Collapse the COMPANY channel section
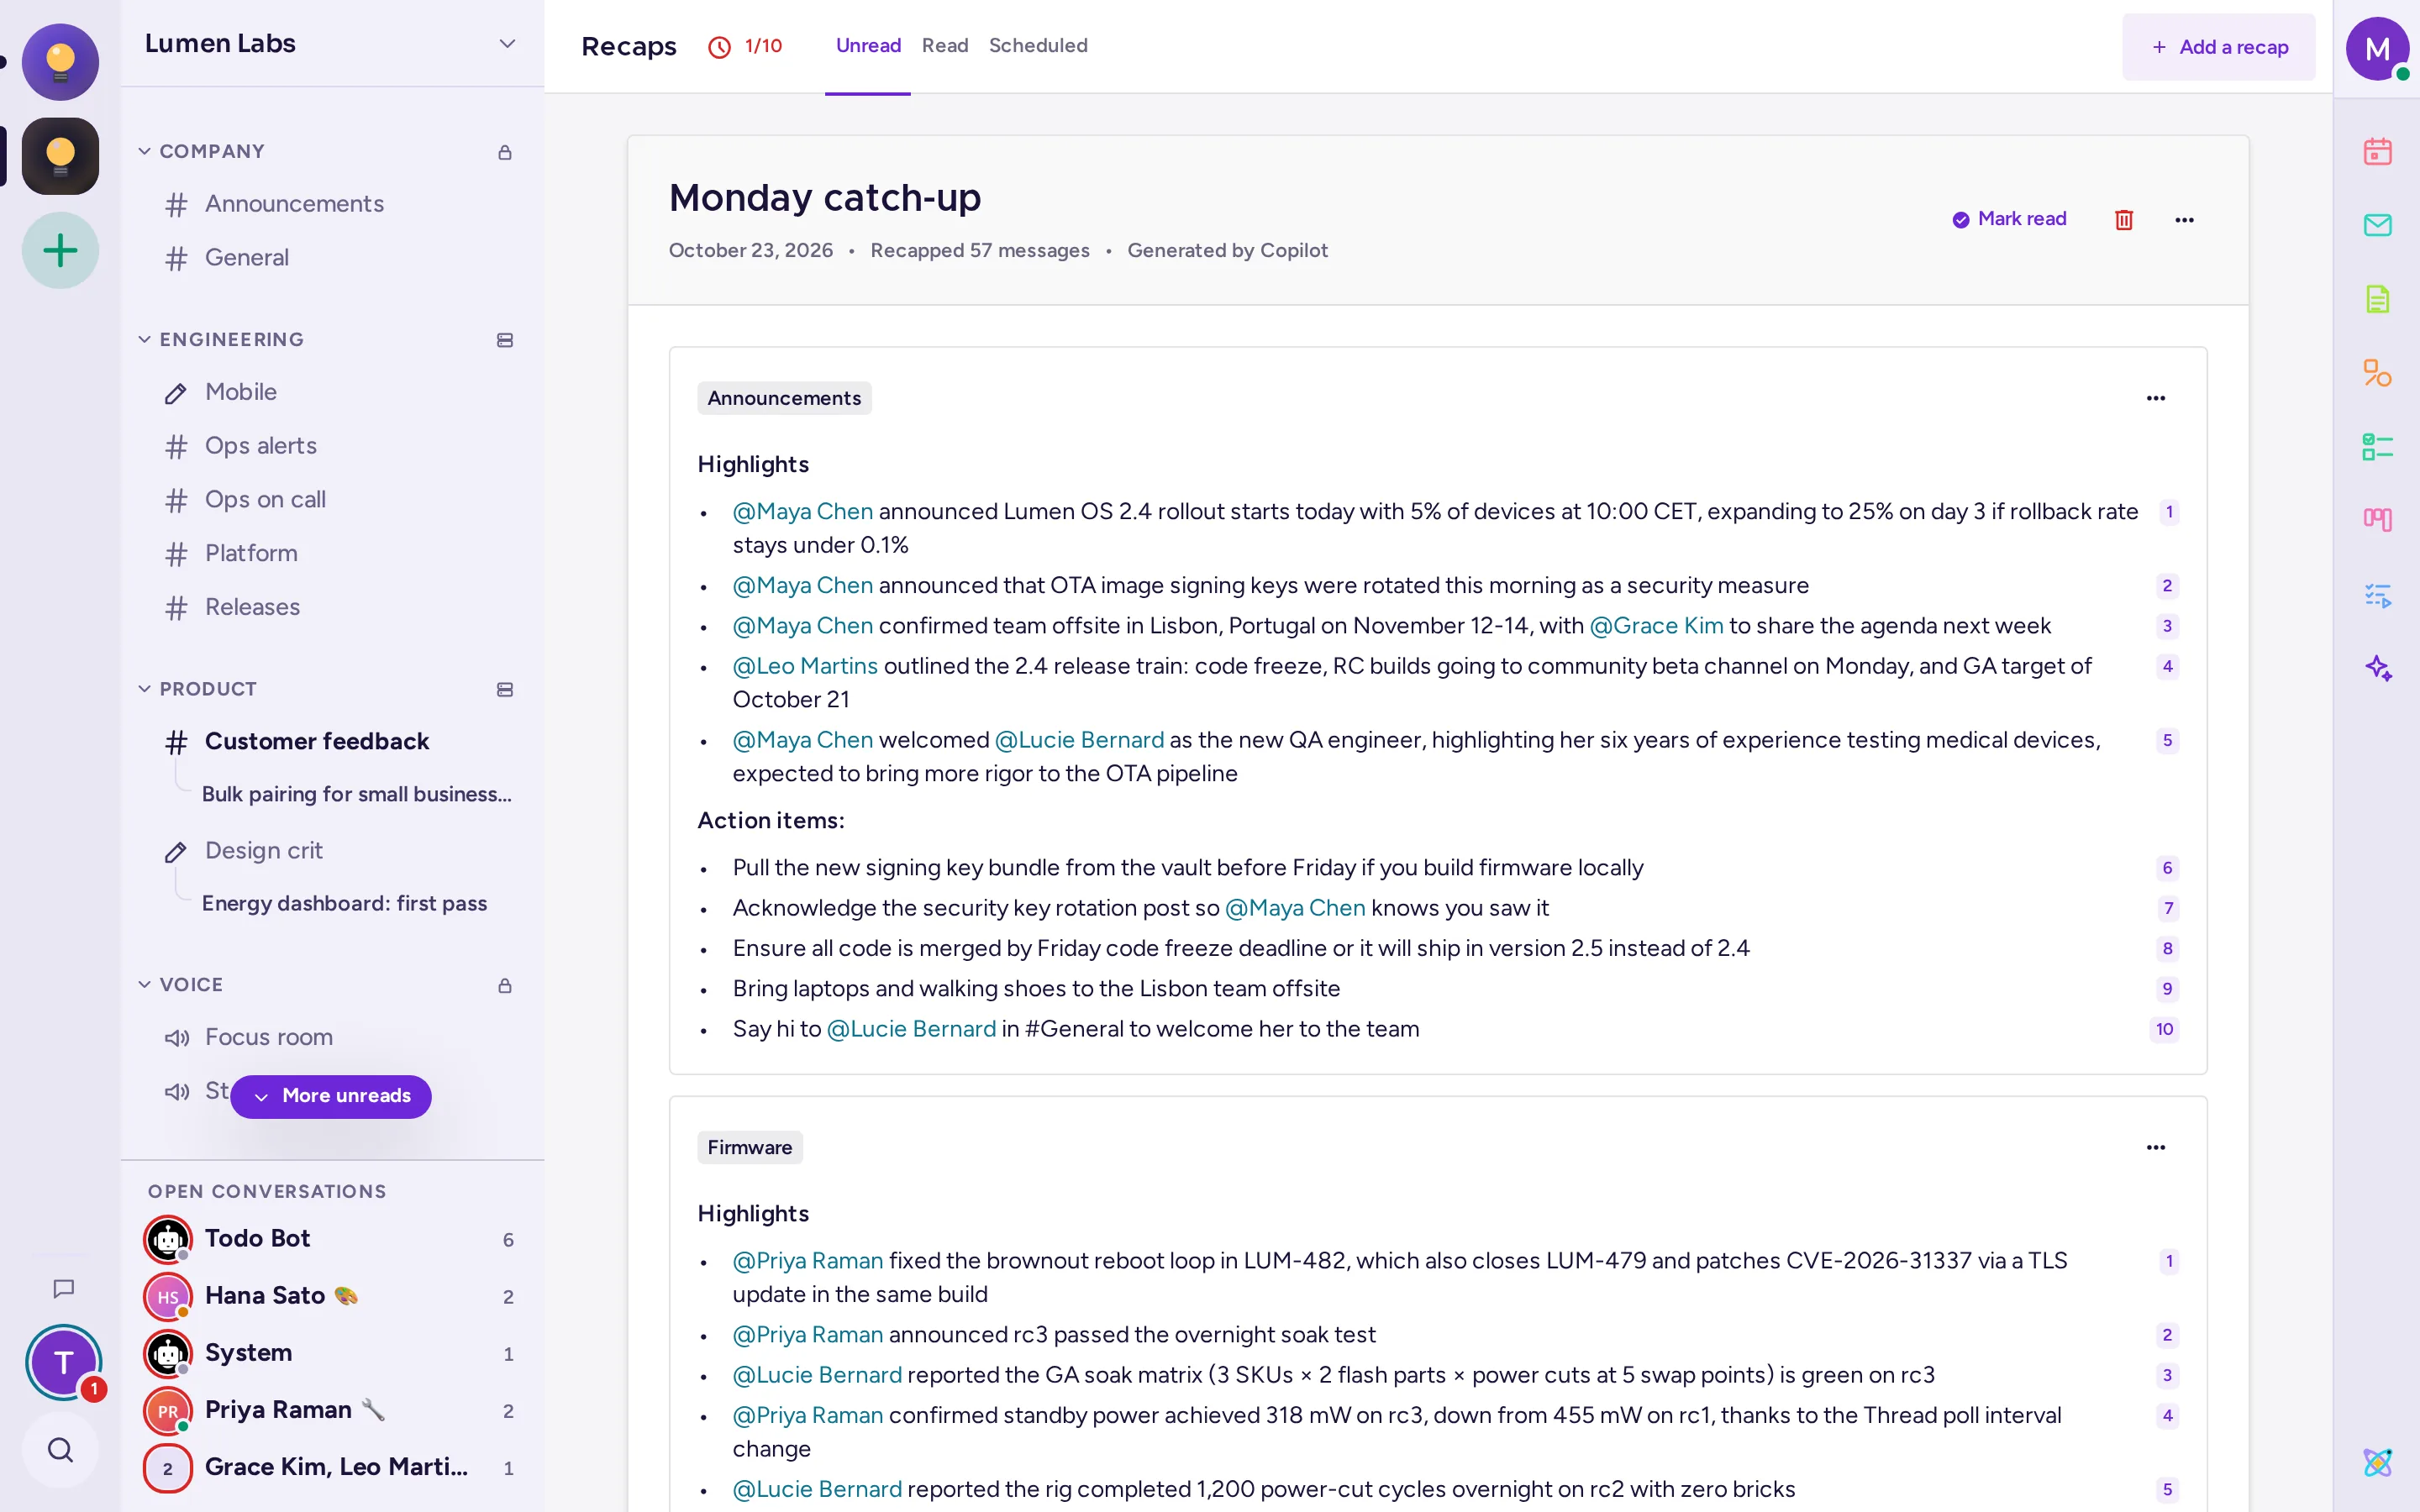 [x=145, y=151]
